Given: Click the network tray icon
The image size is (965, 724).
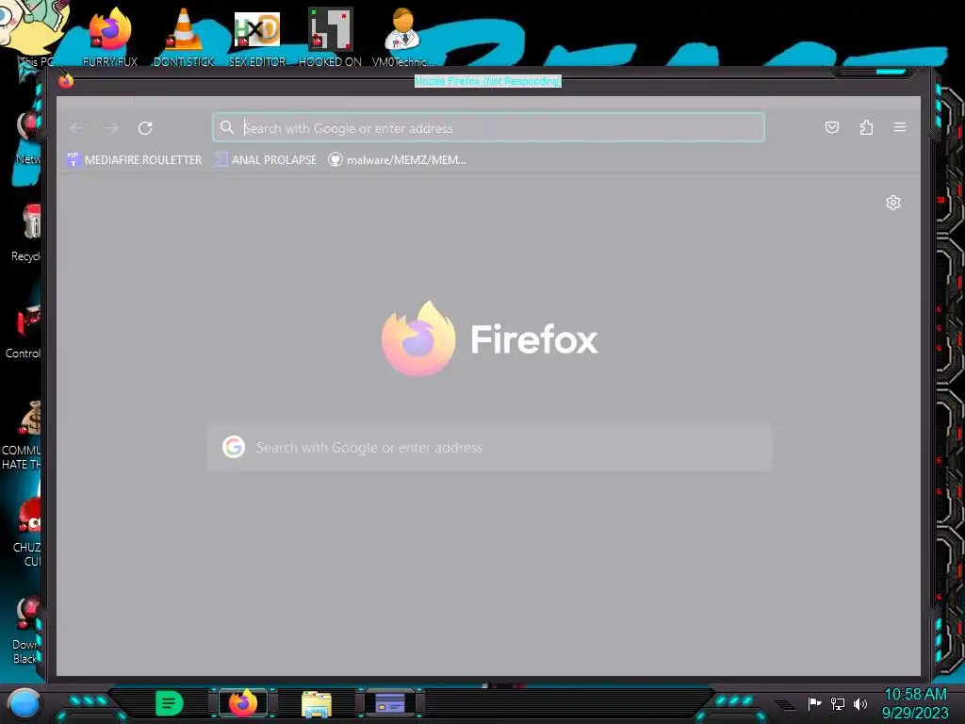Looking at the screenshot, I should (838, 703).
